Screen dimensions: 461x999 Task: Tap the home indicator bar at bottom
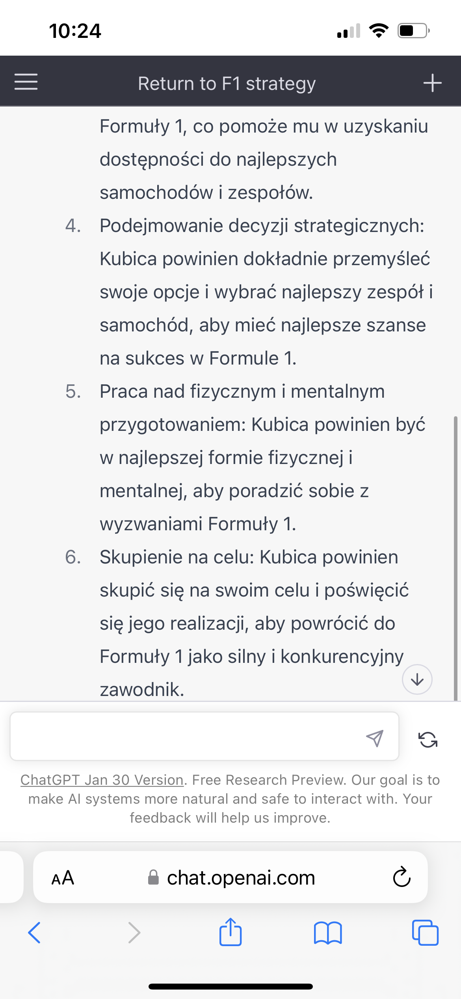point(230,986)
